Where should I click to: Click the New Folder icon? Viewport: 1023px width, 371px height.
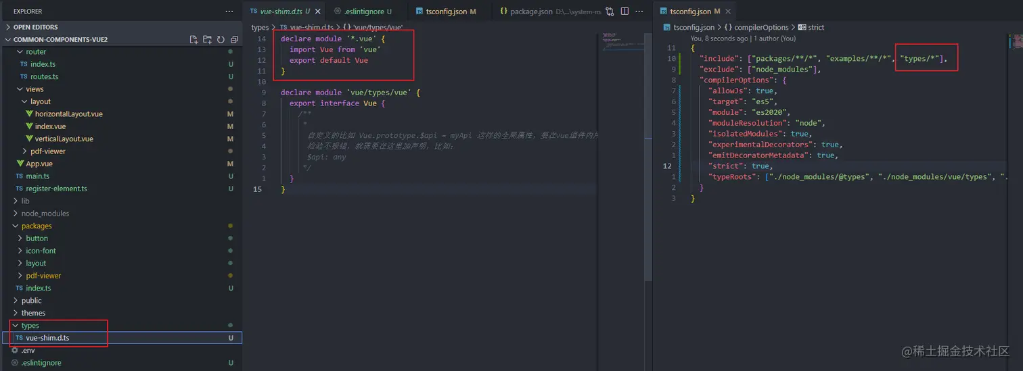point(207,40)
